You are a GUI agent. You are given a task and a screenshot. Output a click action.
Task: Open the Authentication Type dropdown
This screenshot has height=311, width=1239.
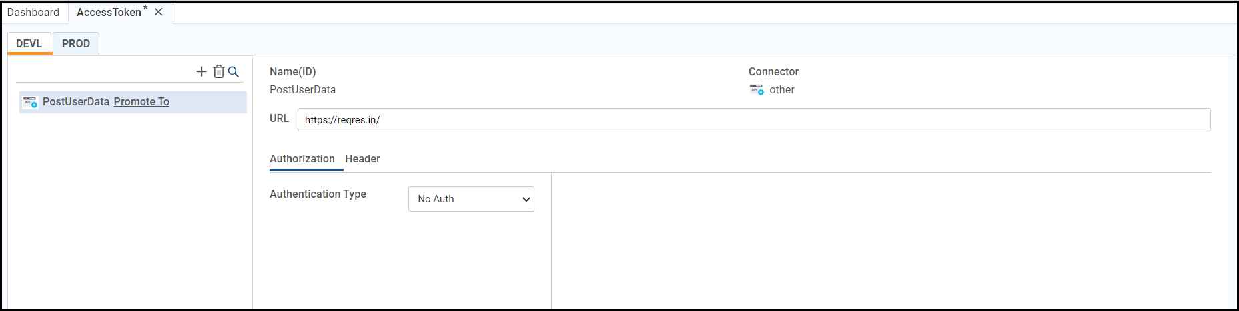pyautogui.click(x=471, y=199)
